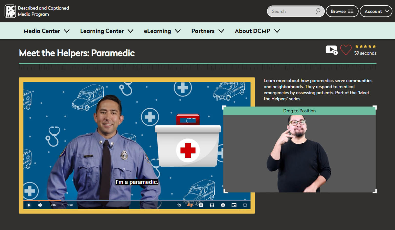The image size is (395, 230).
Task: Click the Browse button
Action: tap(342, 11)
